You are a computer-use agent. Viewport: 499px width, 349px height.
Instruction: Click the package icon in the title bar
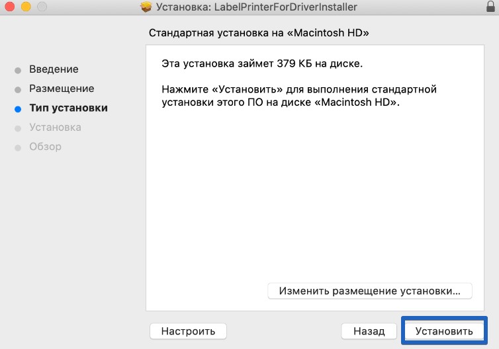point(147,7)
